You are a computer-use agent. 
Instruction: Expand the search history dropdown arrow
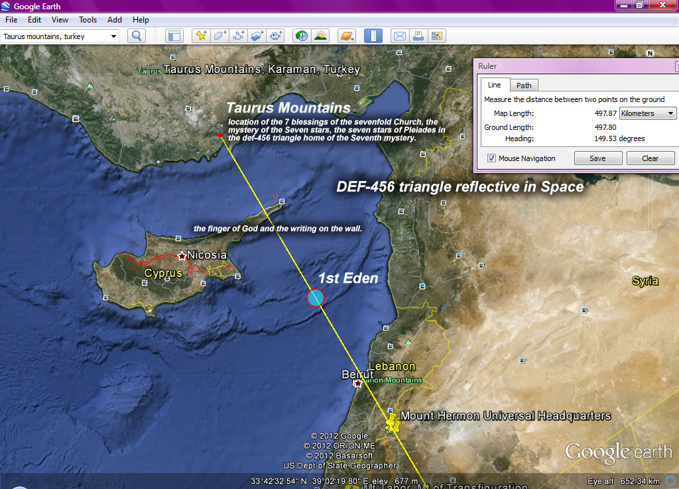coord(113,36)
